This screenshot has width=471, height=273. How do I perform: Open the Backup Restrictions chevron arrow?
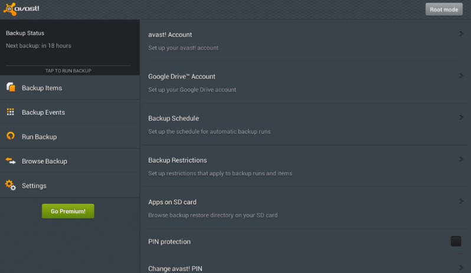click(x=461, y=159)
